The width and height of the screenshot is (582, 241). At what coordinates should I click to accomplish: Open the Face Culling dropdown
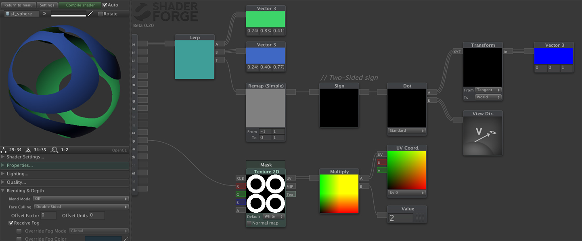pos(81,207)
